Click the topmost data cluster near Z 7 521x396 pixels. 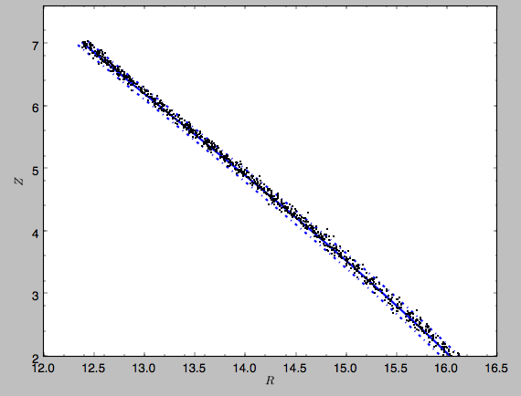coord(87,45)
